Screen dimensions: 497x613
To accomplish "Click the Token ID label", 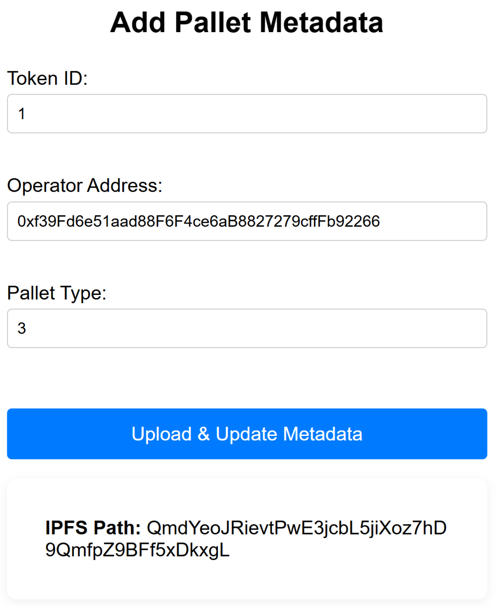I will 47,78.
